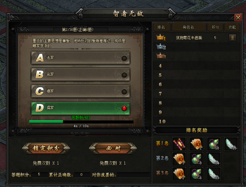Click the answer countdown progress bar
Screen dimensions: 246x187
click(81, 122)
